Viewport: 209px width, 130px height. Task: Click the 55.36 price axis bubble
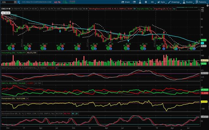[x=203, y=46]
